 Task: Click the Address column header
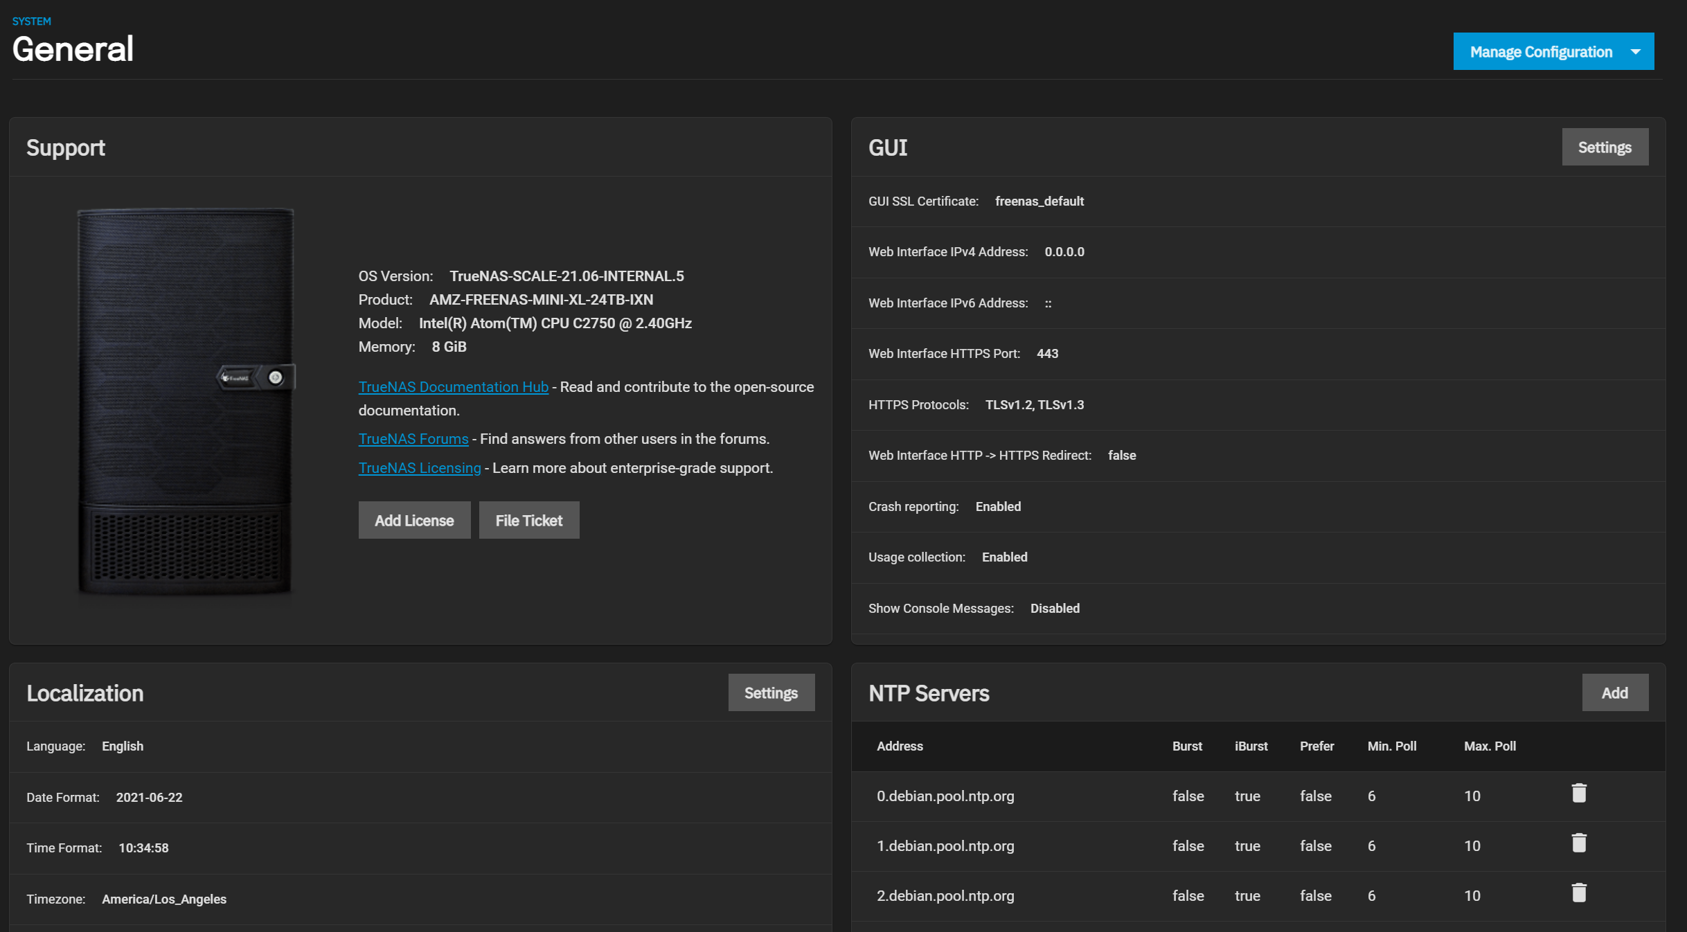[x=899, y=746]
